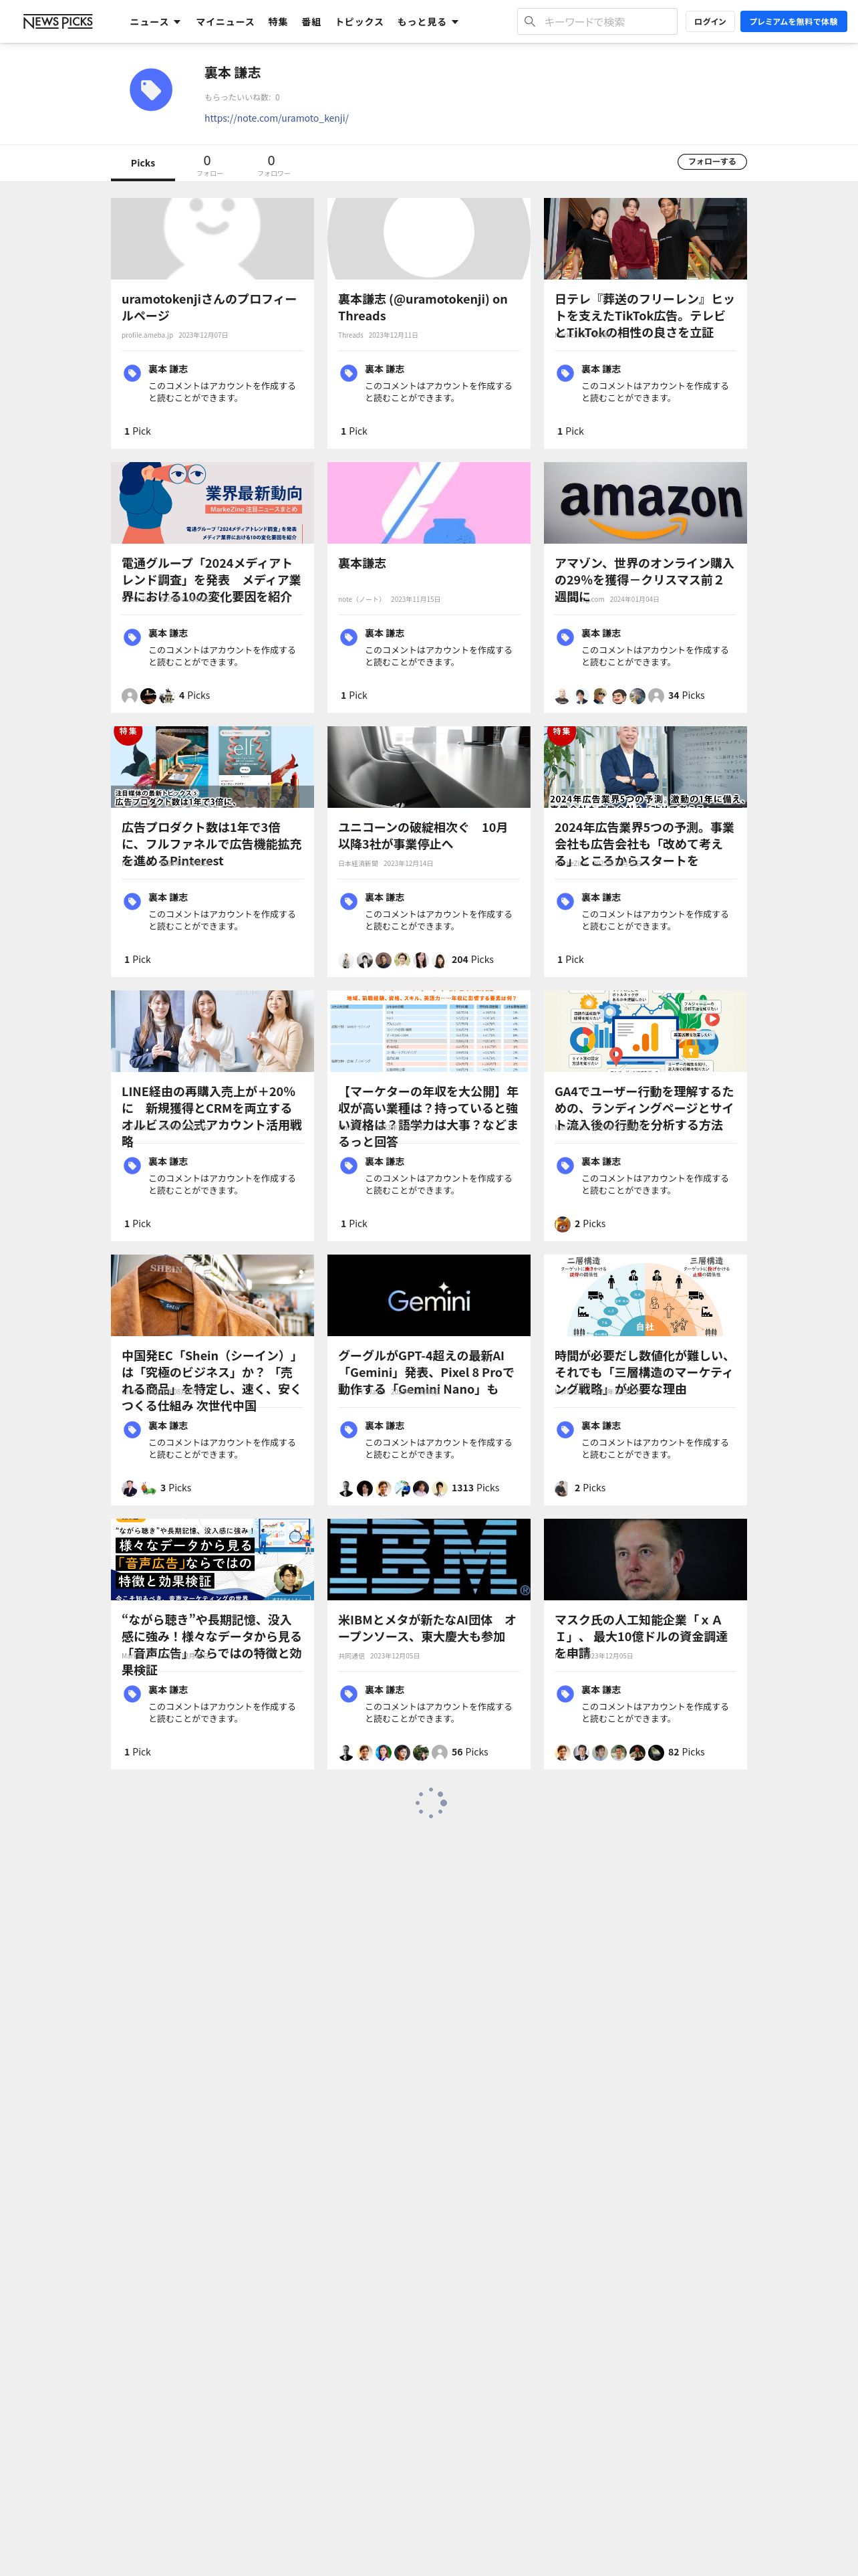Open the 三層構造 diagram thumbnail
The height and width of the screenshot is (2576, 858).
click(x=646, y=1295)
